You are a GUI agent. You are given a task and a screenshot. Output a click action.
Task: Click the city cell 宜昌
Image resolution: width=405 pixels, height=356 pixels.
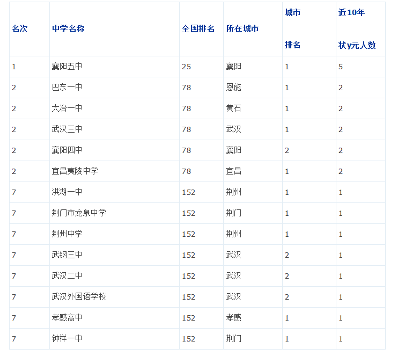pyautogui.click(x=233, y=171)
